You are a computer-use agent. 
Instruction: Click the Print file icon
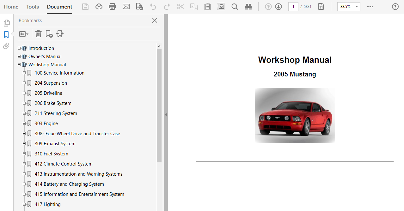coord(112,7)
